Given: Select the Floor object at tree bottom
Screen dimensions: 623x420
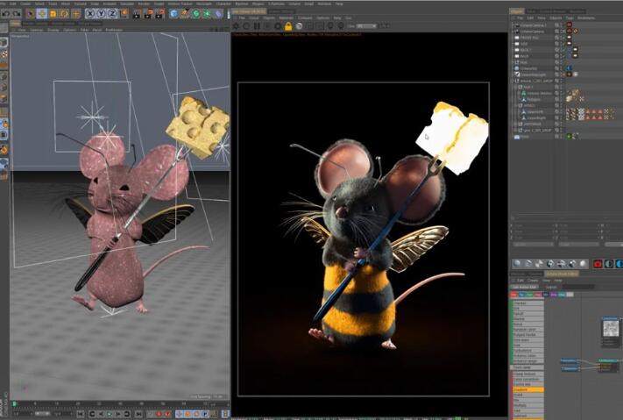Looking at the screenshot, I should pyautogui.click(x=525, y=137).
